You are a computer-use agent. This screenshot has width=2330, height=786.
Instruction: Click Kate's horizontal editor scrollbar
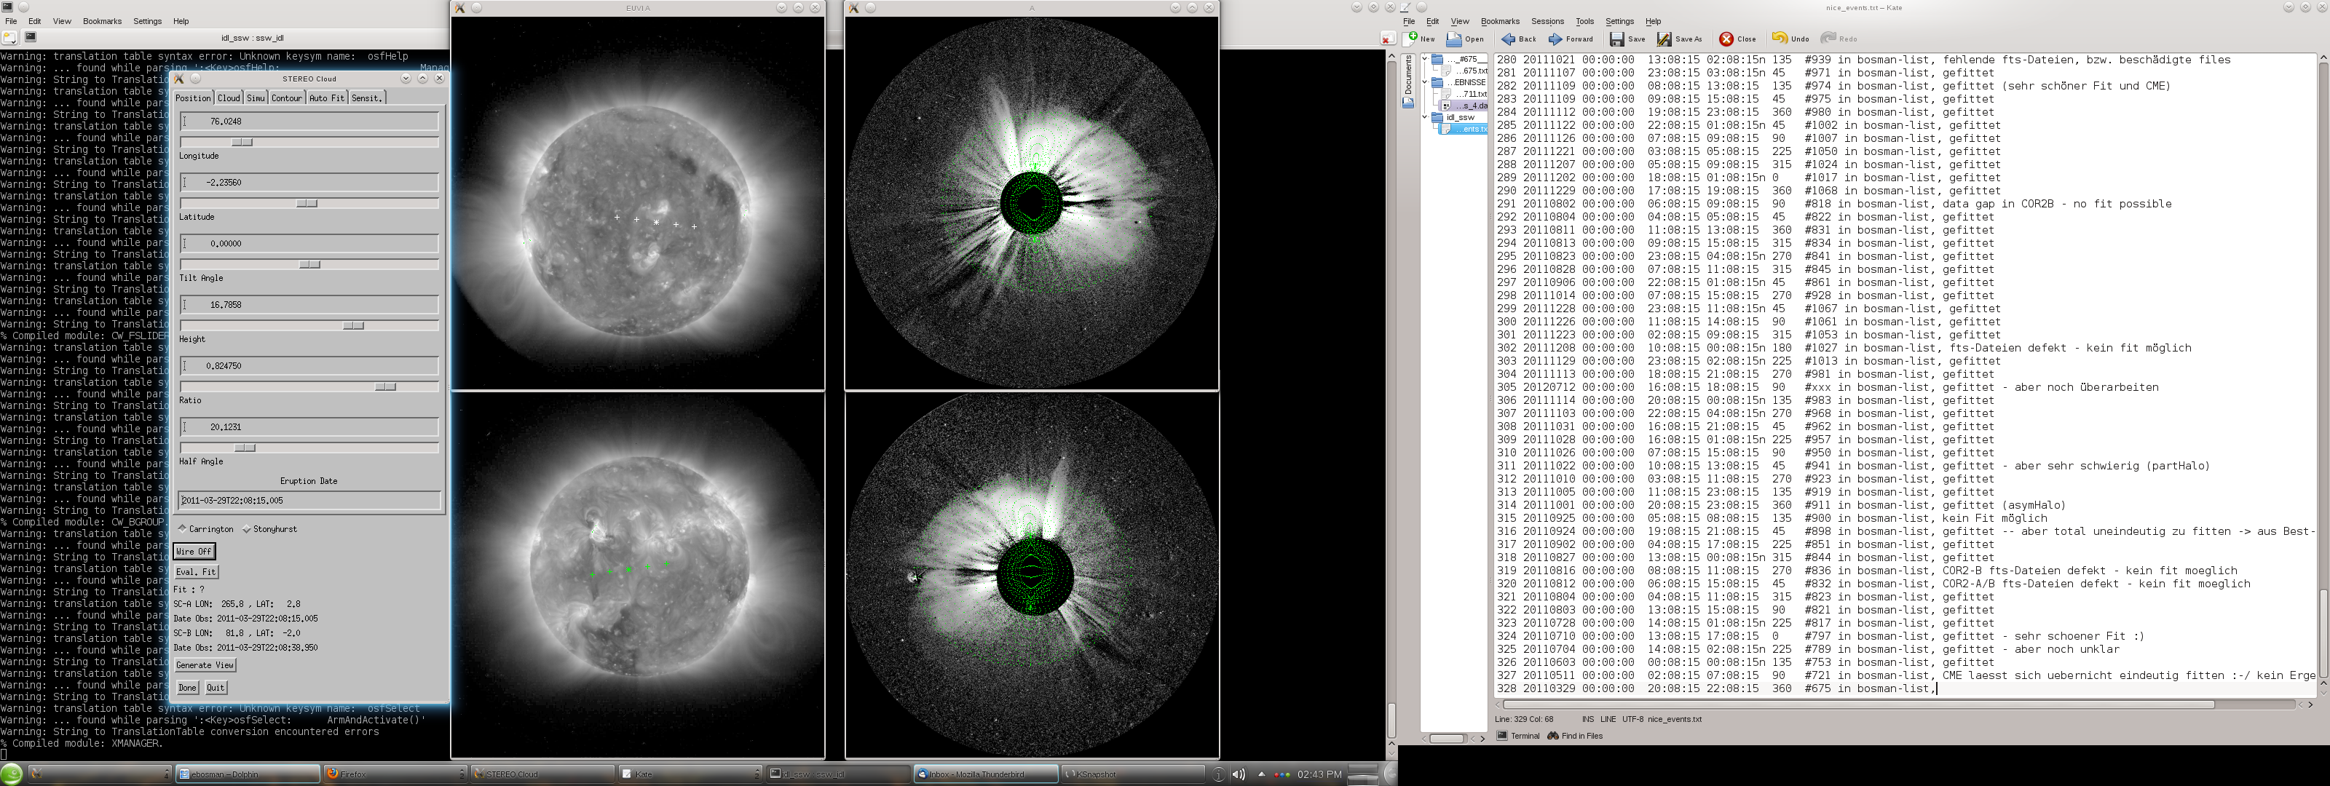(1860, 704)
